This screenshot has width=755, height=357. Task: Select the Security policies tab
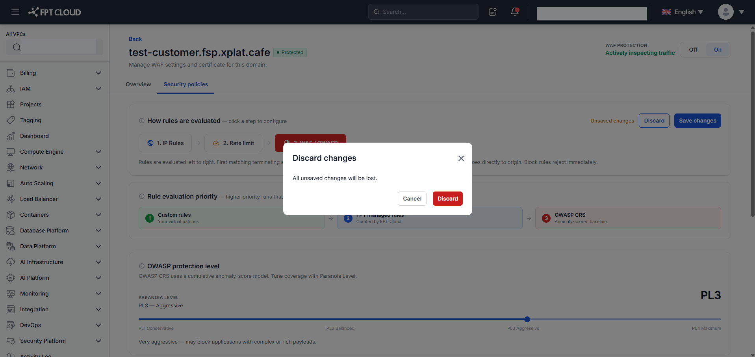(x=186, y=84)
